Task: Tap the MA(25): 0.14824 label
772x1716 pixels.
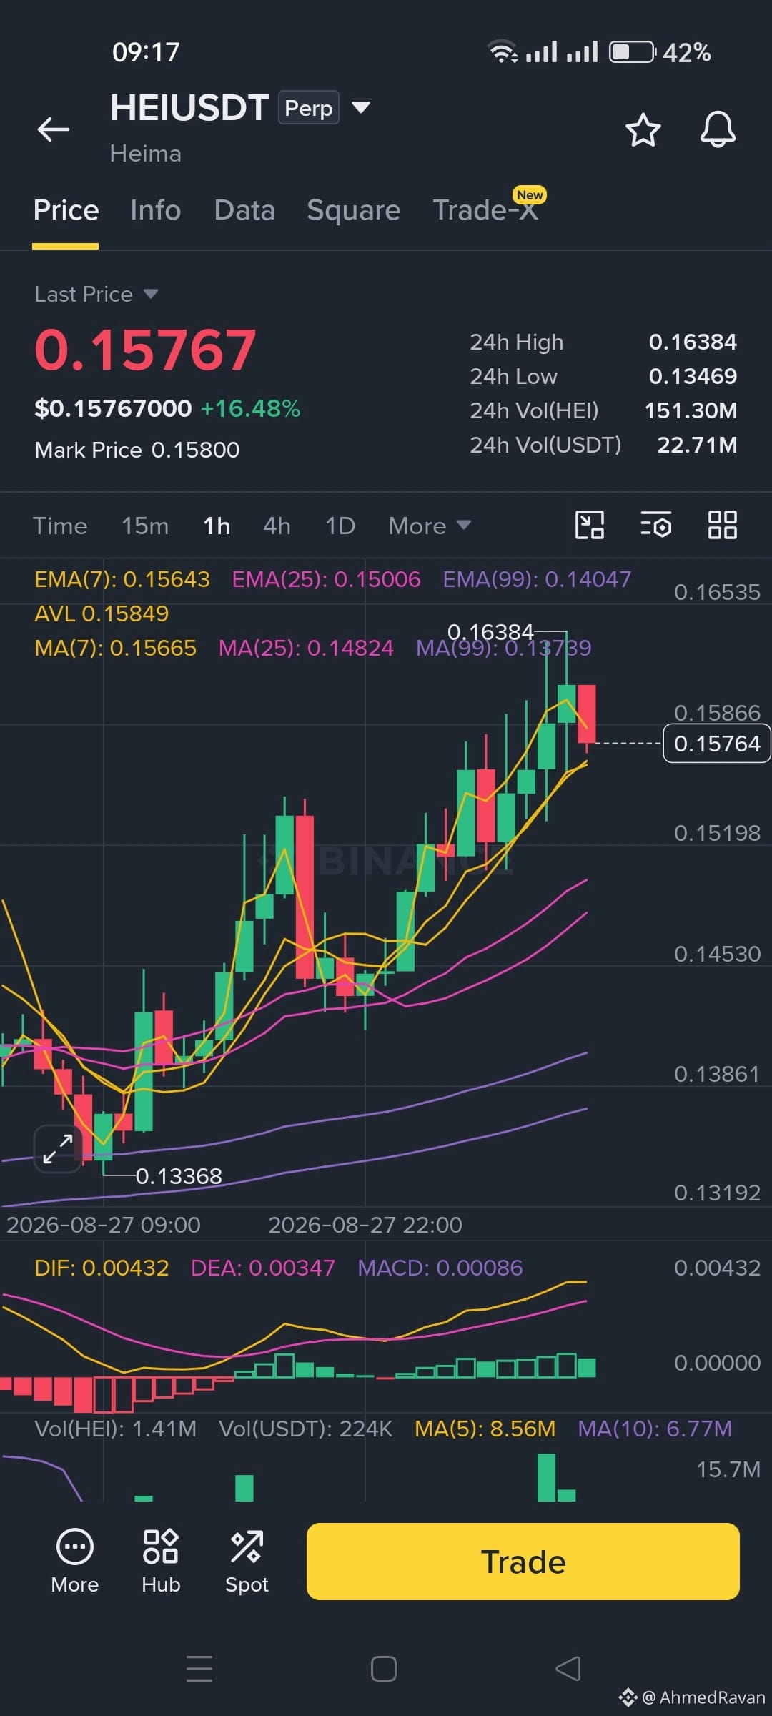Action: point(306,648)
